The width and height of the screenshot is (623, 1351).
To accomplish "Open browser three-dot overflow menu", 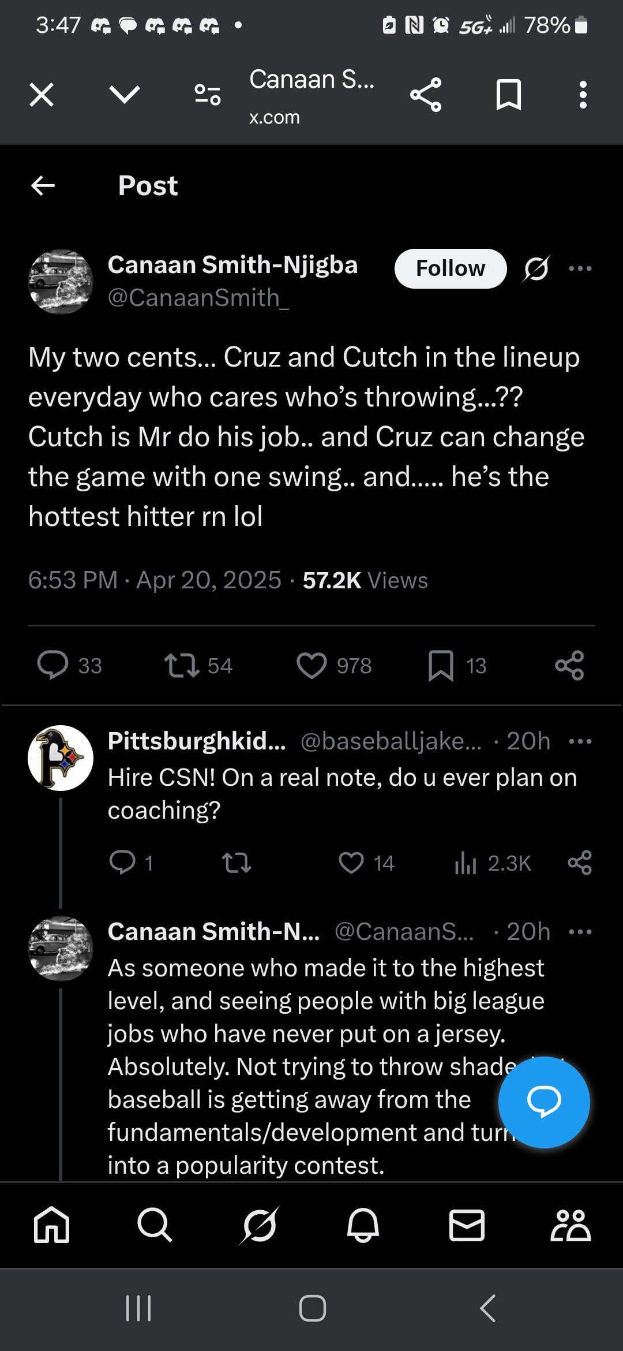I will (583, 94).
